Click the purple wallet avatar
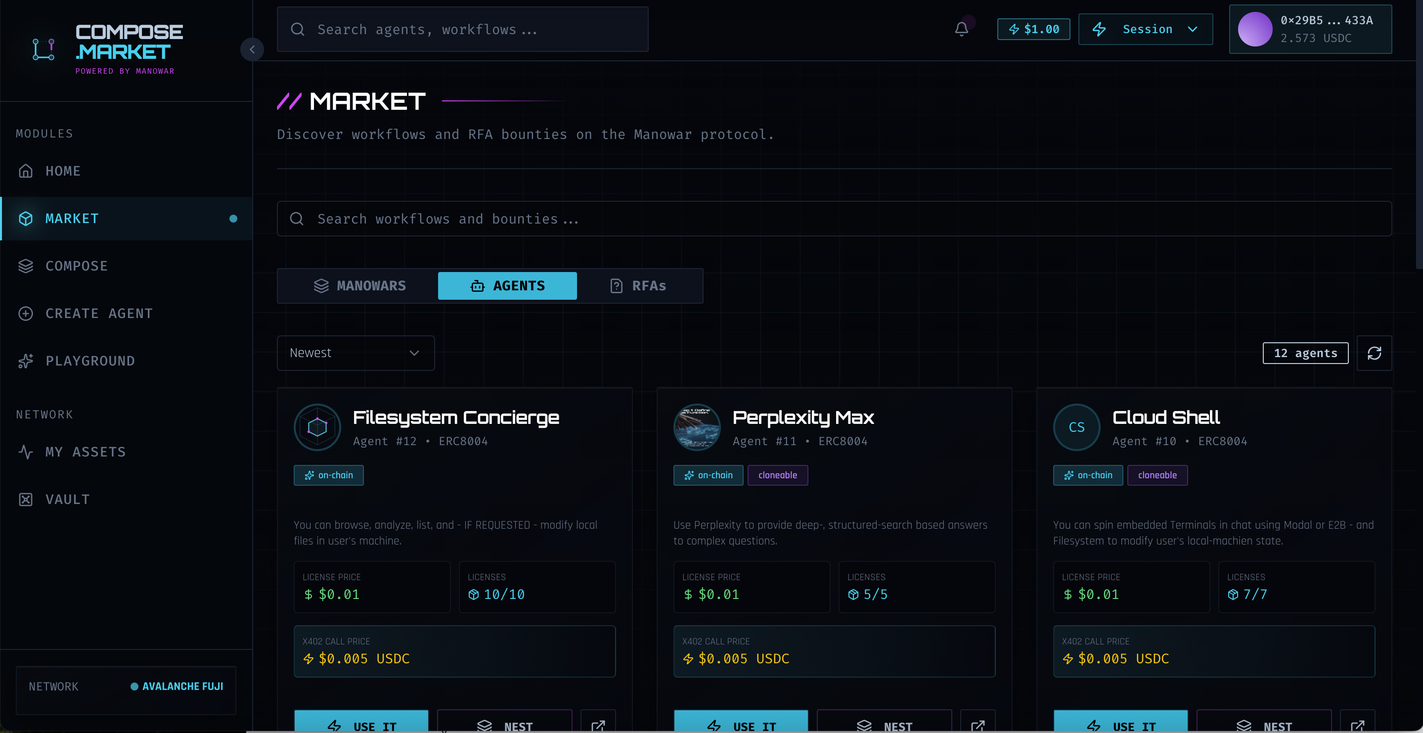 [1254, 29]
